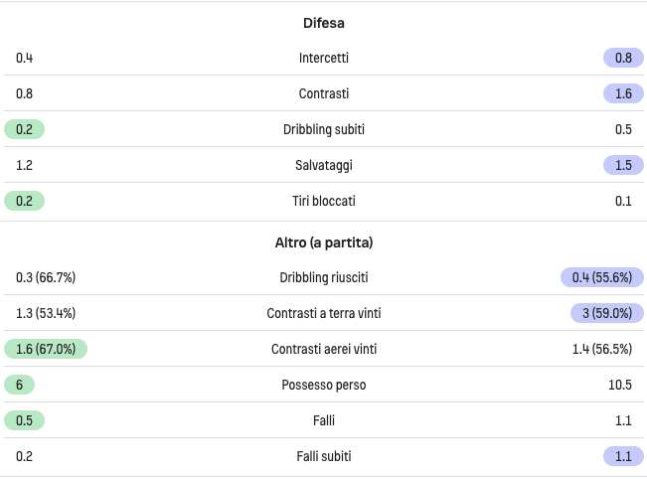Select the 0.4 (55.6%) Dribbling riusciti badge
Screen dimensions: 647x479
(x=601, y=277)
